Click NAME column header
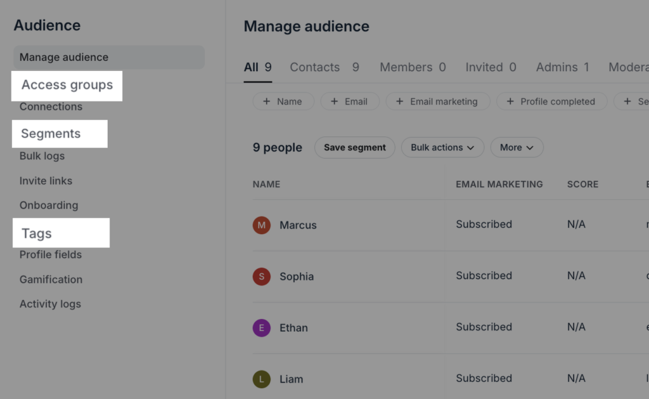This screenshot has width=649, height=399. [266, 185]
